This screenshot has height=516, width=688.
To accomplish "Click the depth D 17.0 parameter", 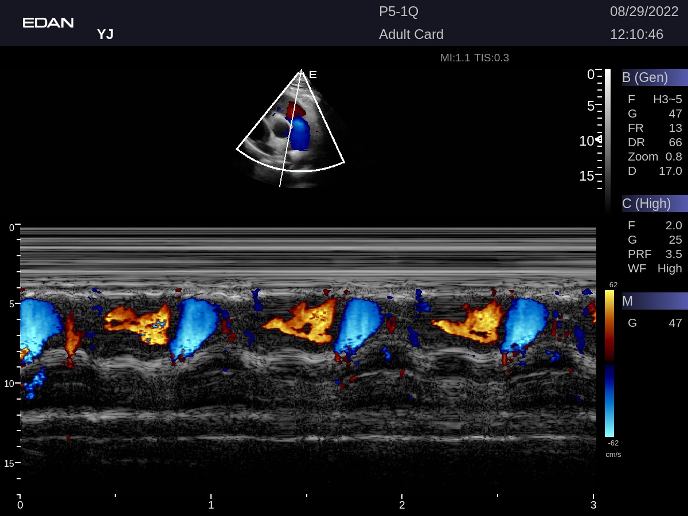I will [x=655, y=171].
